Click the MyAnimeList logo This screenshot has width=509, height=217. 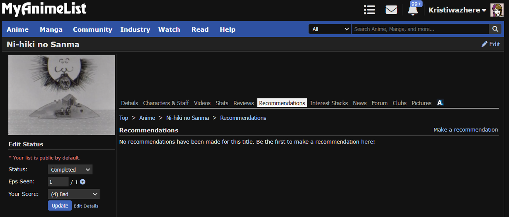[44, 9]
